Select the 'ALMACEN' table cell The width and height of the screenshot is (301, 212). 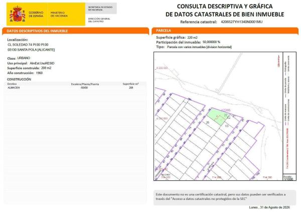[14, 88]
